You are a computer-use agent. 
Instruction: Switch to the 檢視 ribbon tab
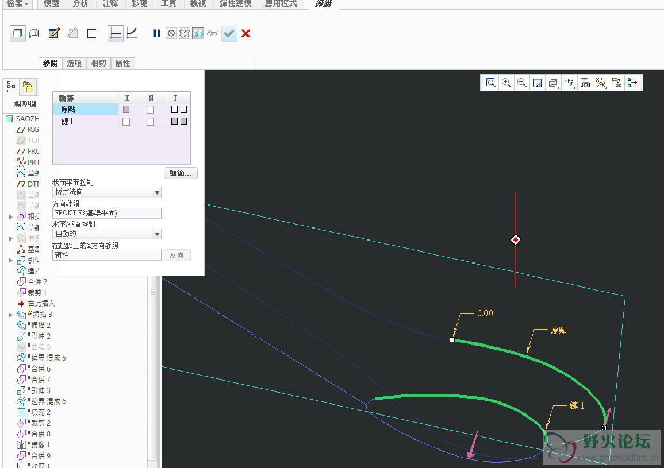pos(198,4)
